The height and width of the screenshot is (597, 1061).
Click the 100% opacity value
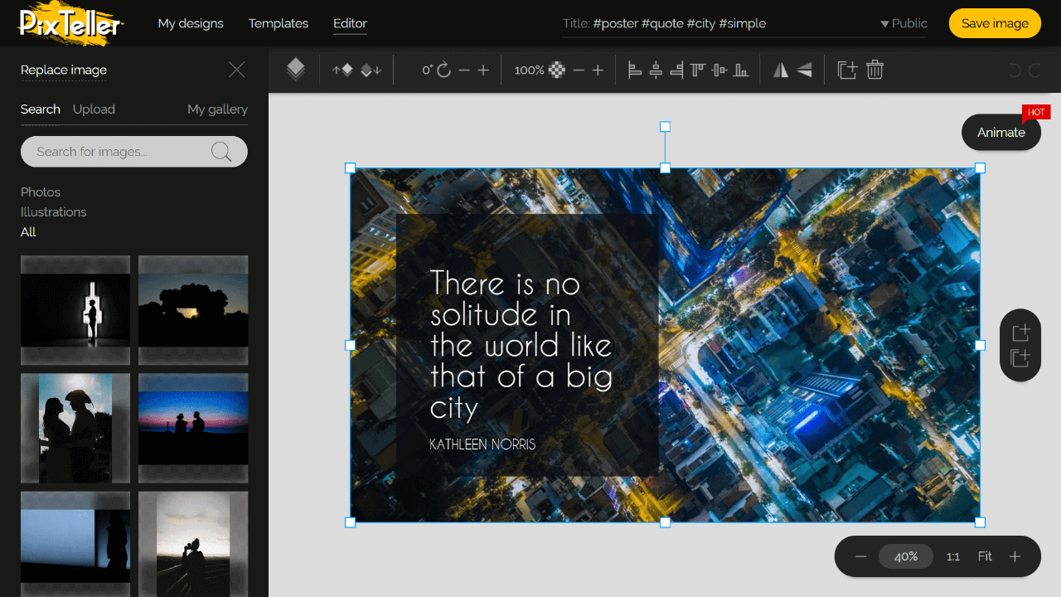coord(529,70)
